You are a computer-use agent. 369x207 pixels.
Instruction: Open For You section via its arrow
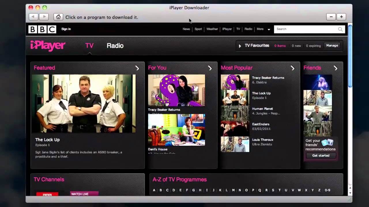tap(210, 68)
